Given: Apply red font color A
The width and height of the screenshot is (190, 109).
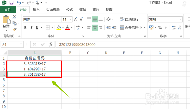Looking at the screenshot, I should 67,27.
